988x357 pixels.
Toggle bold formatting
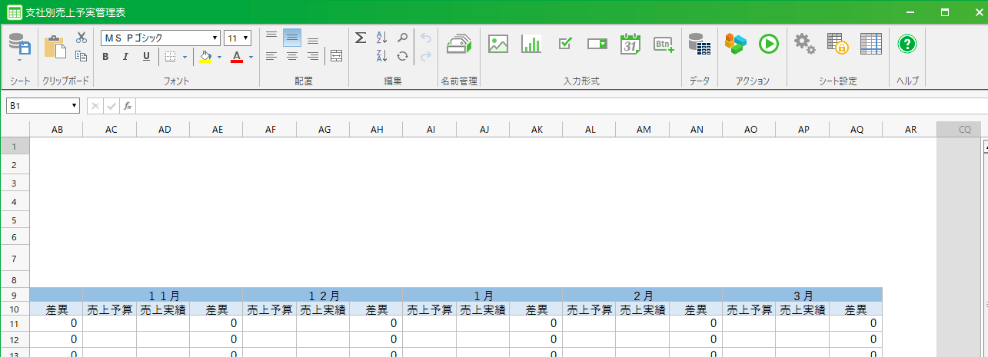[107, 57]
